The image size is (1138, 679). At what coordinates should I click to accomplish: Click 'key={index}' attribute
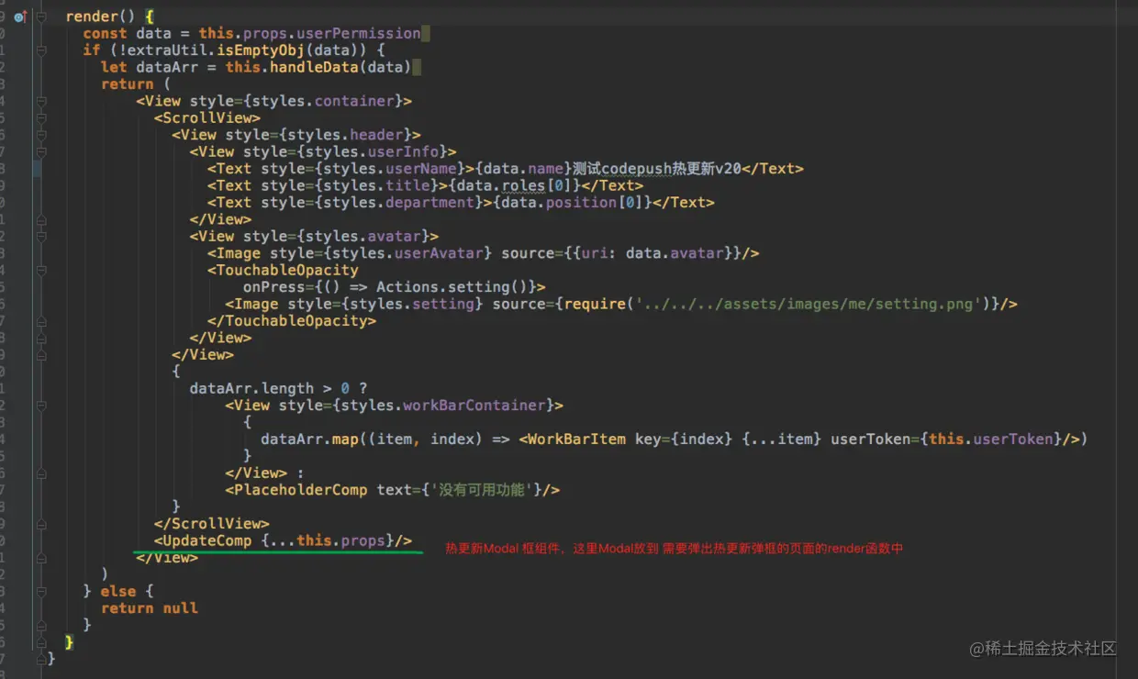684,439
